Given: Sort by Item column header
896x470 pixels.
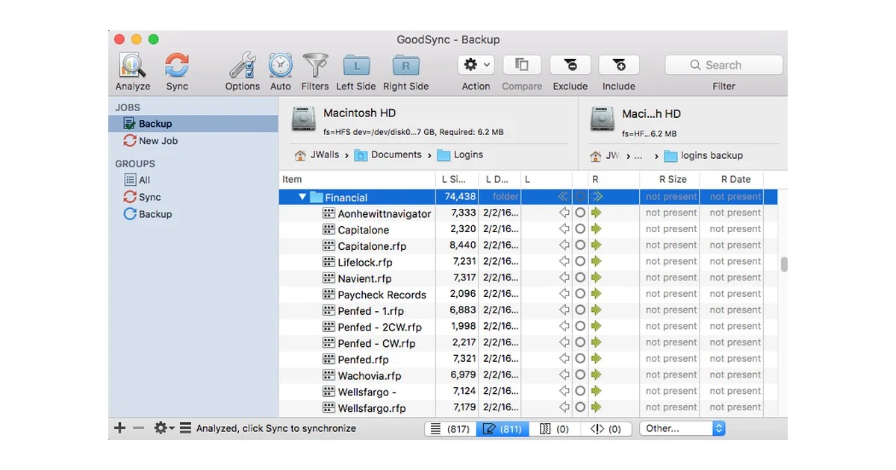Looking at the screenshot, I should coord(357,179).
